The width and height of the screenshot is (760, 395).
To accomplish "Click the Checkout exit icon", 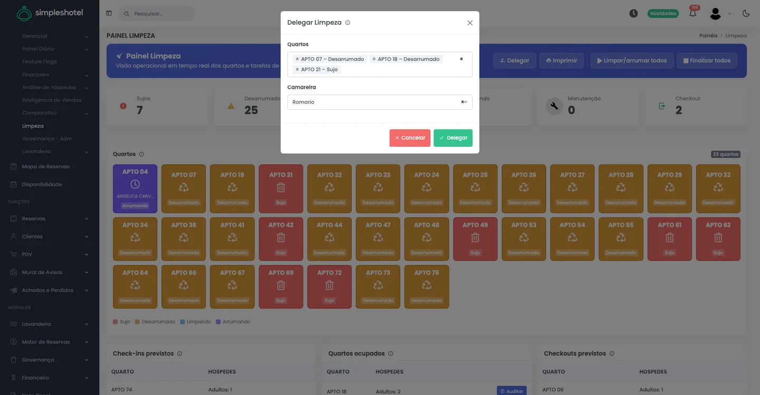I will click(662, 106).
